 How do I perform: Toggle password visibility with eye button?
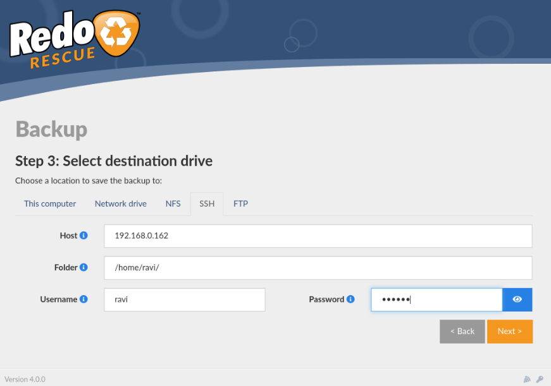pos(517,299)
